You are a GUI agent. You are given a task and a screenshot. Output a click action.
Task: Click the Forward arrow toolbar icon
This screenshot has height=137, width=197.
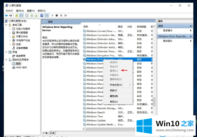11,16
